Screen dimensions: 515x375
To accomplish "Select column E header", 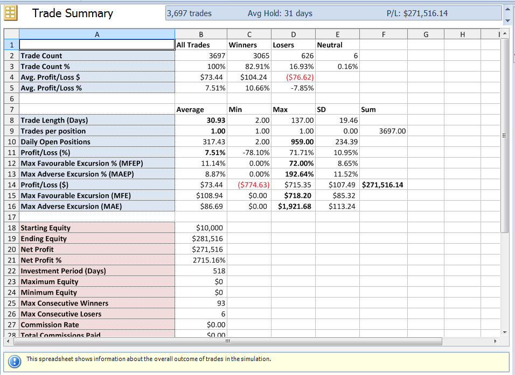I will (338, 34).
